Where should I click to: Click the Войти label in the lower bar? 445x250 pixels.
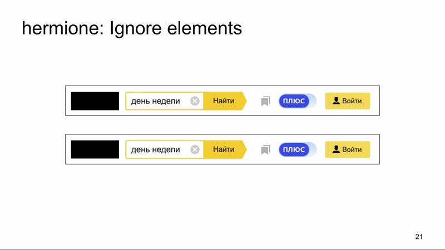pos(352,149)
